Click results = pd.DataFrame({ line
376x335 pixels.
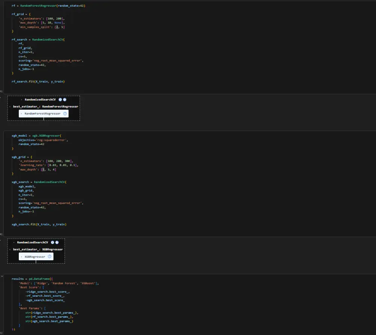click(32, 279)
